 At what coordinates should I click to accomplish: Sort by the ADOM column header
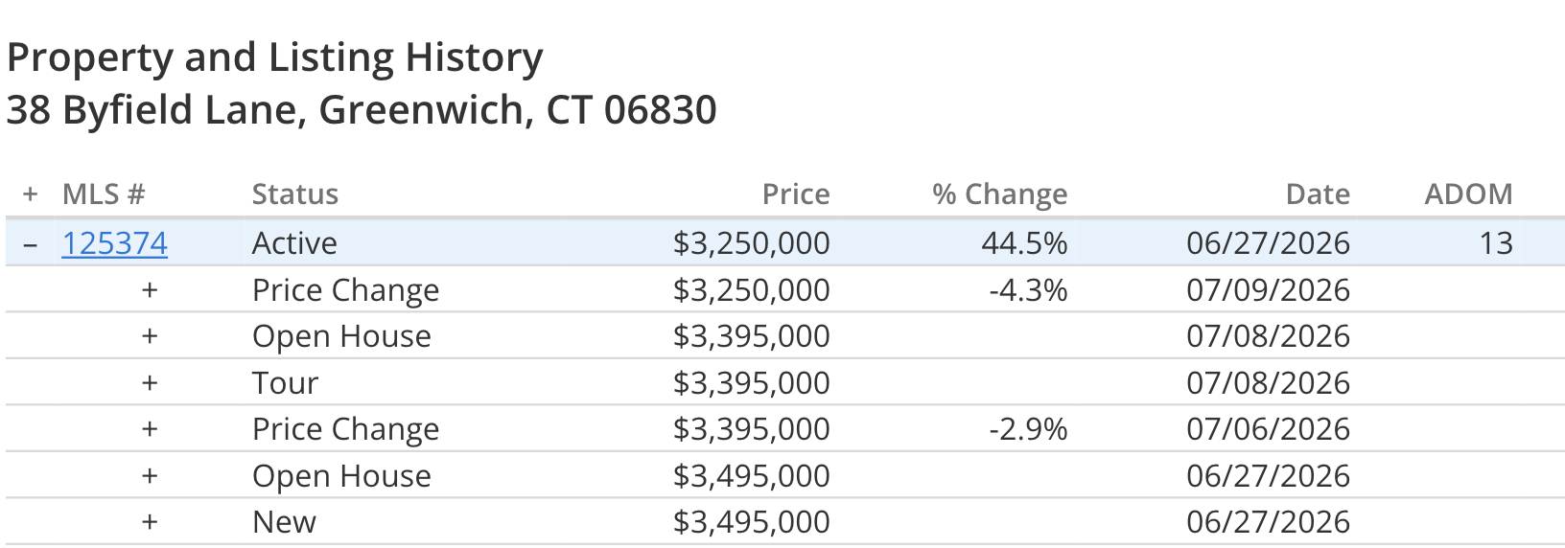[x=1468, y=194]
